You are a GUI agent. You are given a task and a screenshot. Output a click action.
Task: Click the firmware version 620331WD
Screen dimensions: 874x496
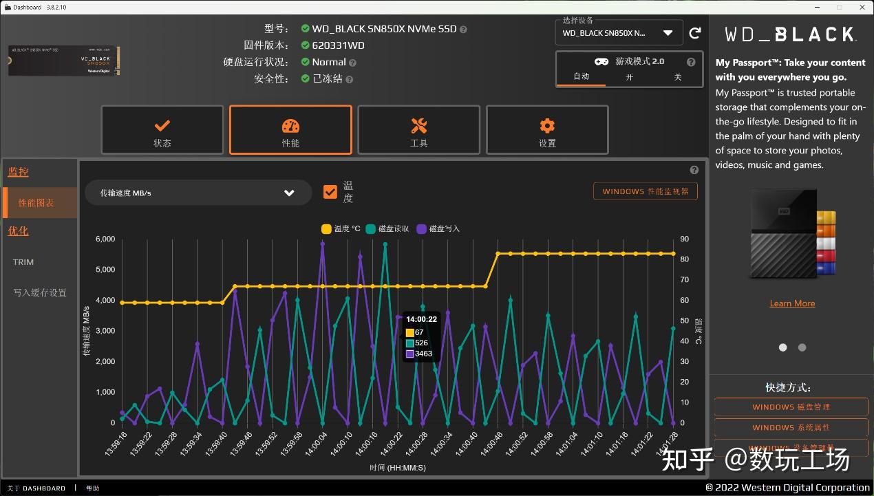[339, 45]
